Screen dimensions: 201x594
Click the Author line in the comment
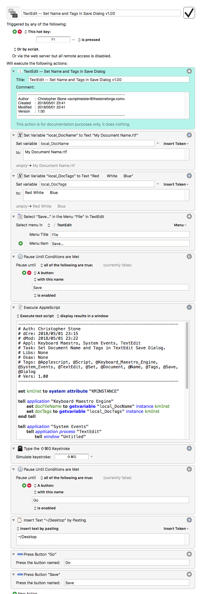click(x=71, y=99)
